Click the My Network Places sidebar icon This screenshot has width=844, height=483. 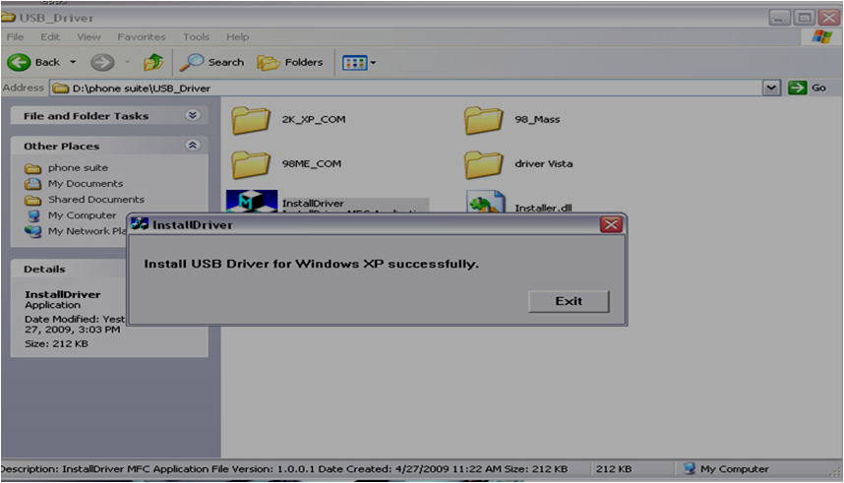click(x=32, y=232)
